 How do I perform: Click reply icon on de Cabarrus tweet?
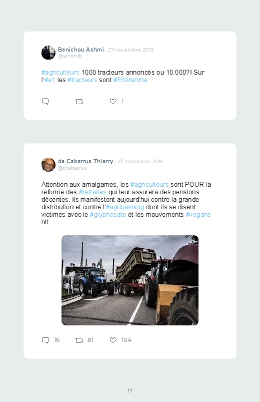tap(45, 340)
